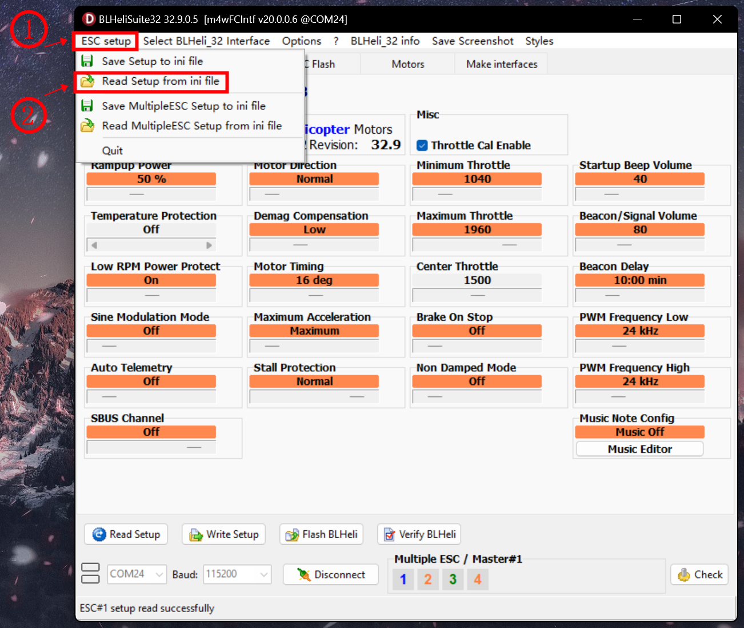The image size is (744, 628).
Task: Click the Low RPM Power Protect slider
Action: (x=151, y=296)
